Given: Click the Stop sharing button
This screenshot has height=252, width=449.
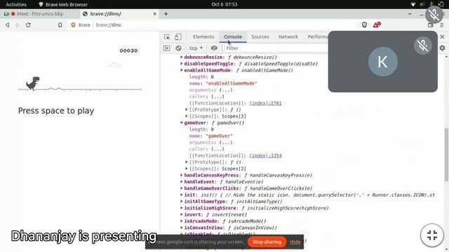Looking at the screenshot, I should click(267, 242).
